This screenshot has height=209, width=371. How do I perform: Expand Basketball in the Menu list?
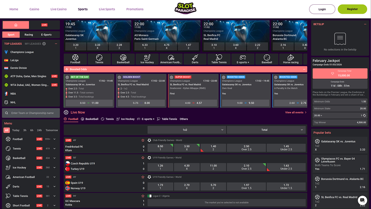(x=54, y=158)
